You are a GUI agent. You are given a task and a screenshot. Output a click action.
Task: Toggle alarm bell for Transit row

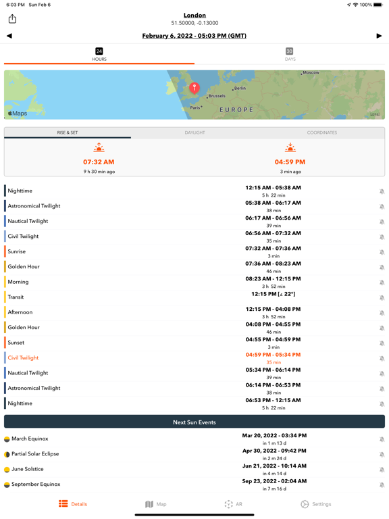coord(382,298)
